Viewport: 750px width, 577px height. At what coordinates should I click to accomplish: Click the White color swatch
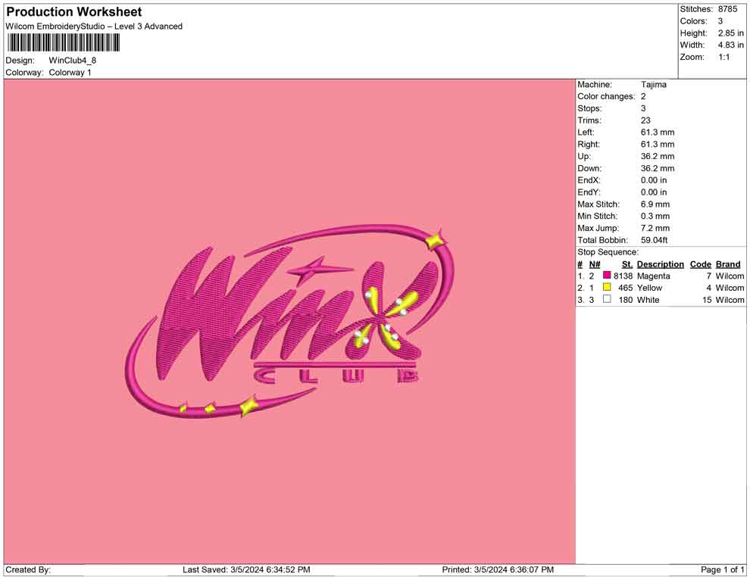tap(607, 299)
